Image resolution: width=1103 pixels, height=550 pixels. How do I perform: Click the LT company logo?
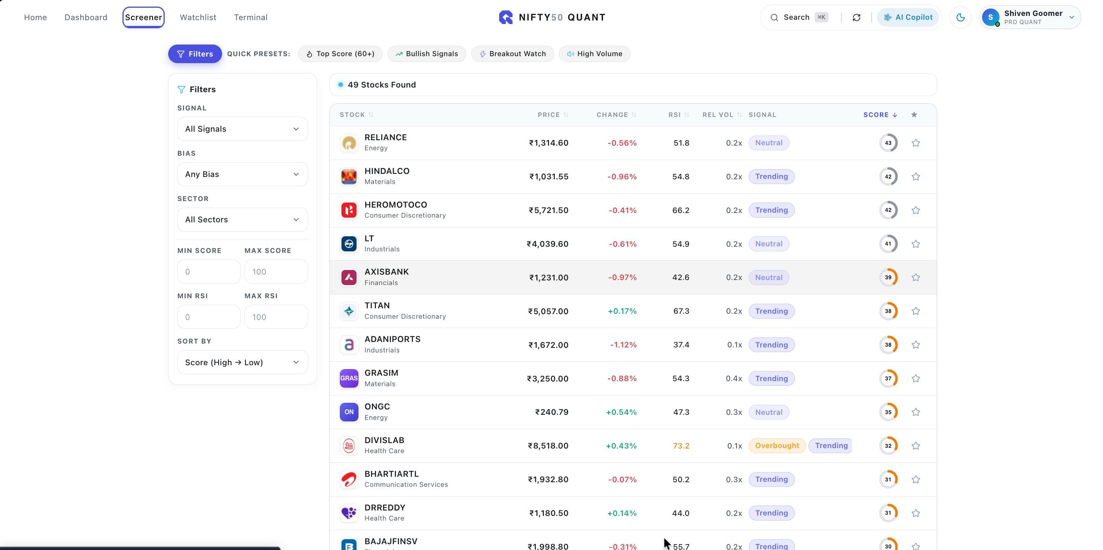349,244
